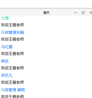Close the 聊天 chat window
The width and height of the screenshot is (92, 98).
tap(90, 13)
